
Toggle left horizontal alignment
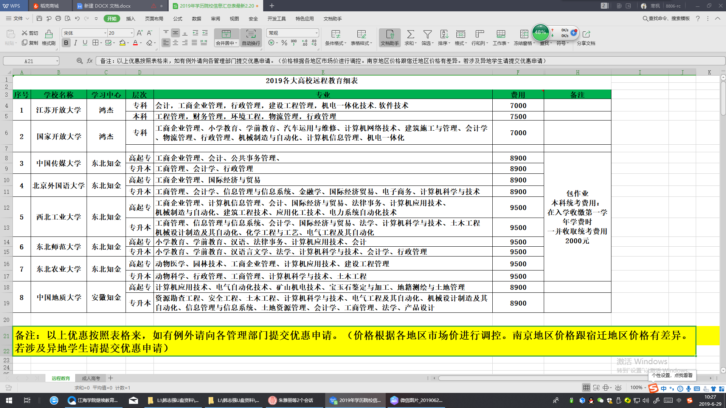166,43
